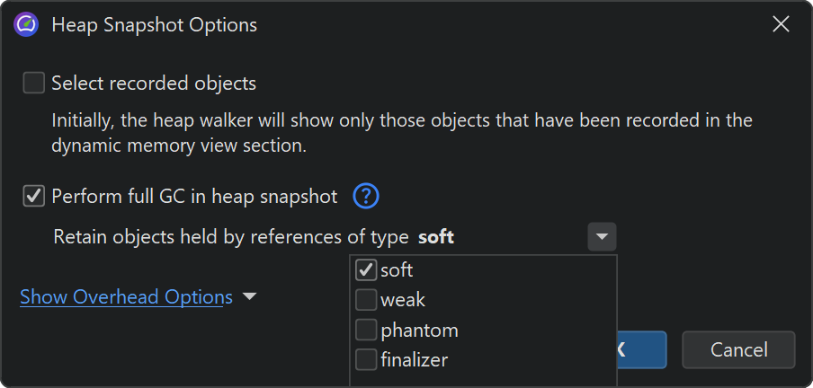Click the bold soft value in combo box
Viewport: 813px width, 388px height.
point(436,238)
